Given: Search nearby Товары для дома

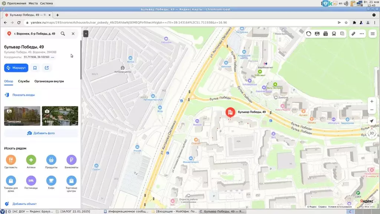Looking at the screenshot, I should (x=11, y=184).
